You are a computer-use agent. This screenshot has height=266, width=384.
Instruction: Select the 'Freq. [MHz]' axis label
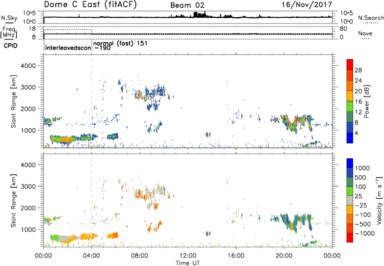coord(9,33)
